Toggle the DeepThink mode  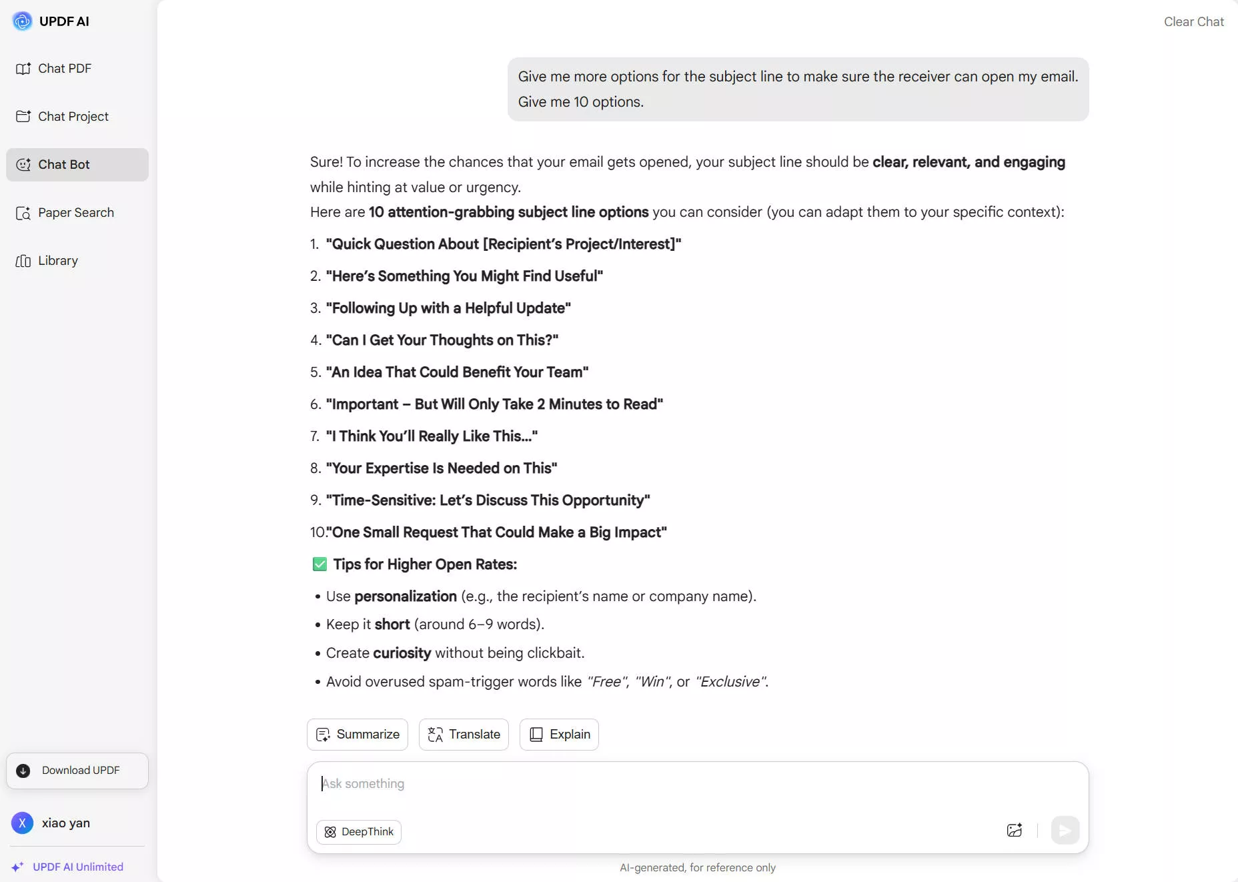(x=359, y=832)
